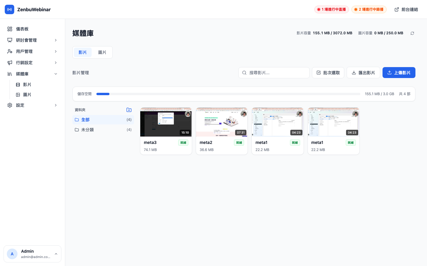Click the 批次選取 button
Screen dimensions: 427x266
tap(328, 73)
